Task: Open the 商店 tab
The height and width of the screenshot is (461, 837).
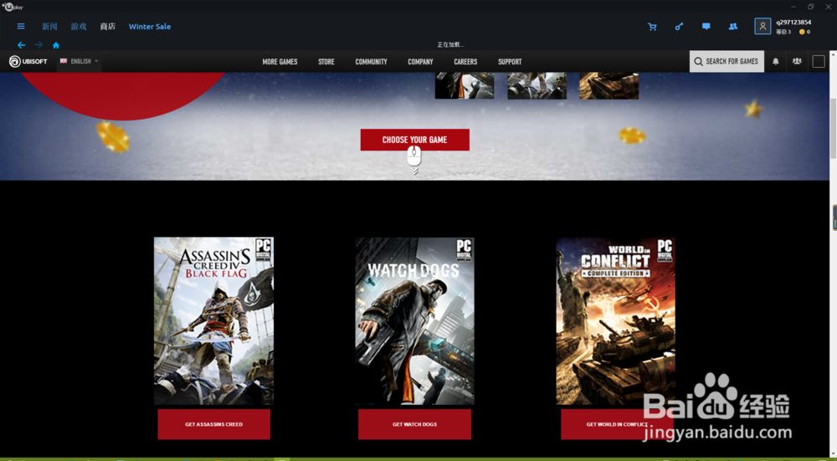Action: [107, 26]
